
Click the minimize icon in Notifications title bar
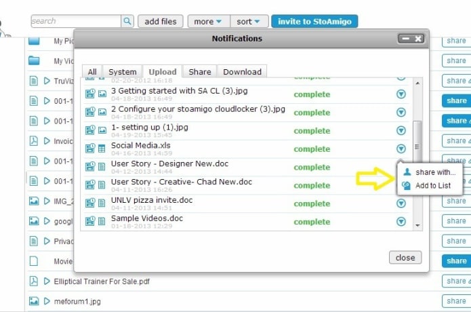coord(405,39)
